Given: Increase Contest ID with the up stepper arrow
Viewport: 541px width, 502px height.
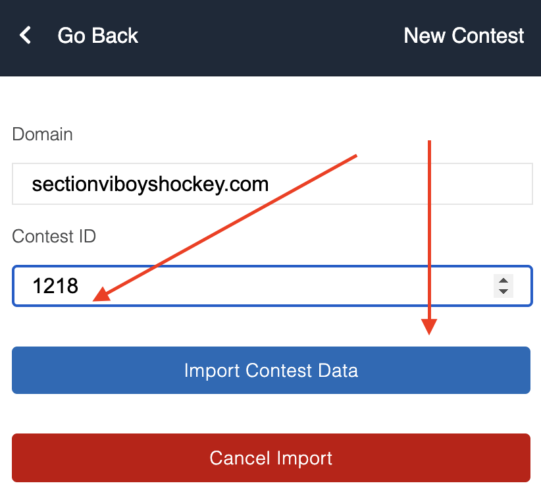Looking at the screenshot, I should click(x=503, y=280).
